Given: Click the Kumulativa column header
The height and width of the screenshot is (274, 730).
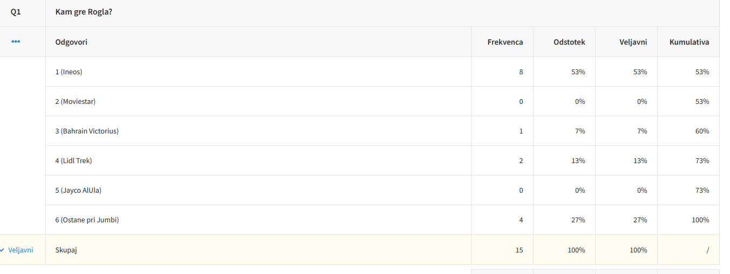Looking at the screenshot, I should [x=689, y=42].
